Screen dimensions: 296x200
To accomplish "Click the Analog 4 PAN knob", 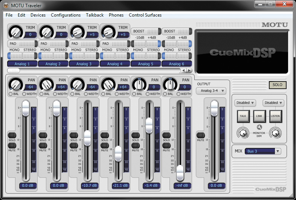I will click(108, 85).
